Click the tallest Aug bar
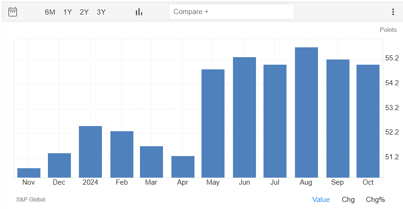 [x=306, y=112]
